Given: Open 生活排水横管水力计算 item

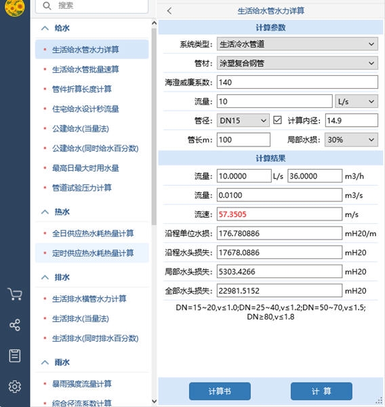Looking at the screenshot, I should 92,298.
